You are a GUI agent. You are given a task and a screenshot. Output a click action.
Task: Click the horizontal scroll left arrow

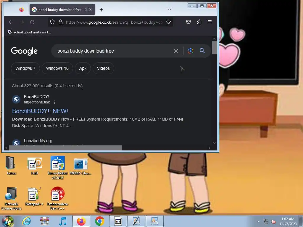[6, 148]
